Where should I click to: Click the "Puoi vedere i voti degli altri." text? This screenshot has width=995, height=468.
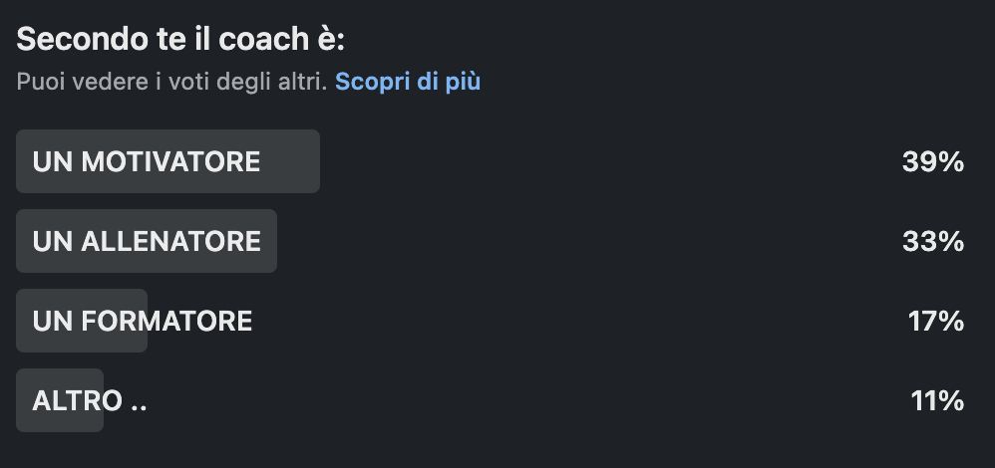coord(171,82)
